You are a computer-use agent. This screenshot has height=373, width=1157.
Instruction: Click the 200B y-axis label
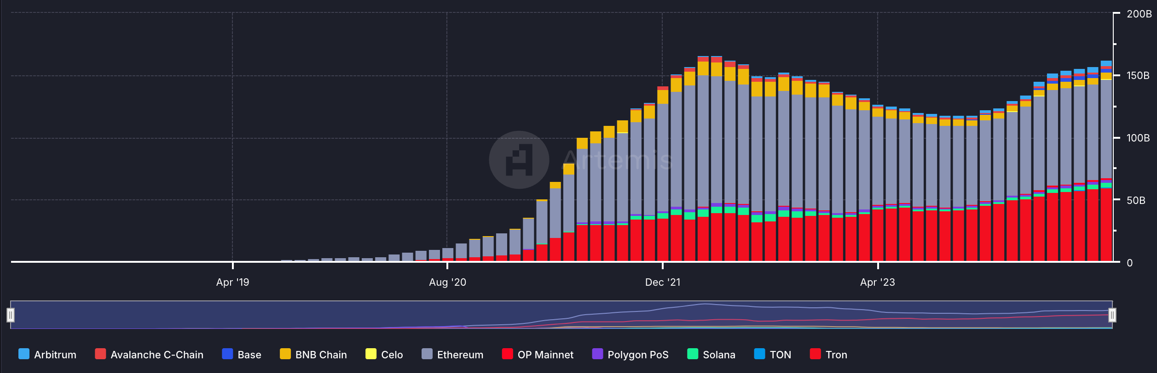(1139, 14)
